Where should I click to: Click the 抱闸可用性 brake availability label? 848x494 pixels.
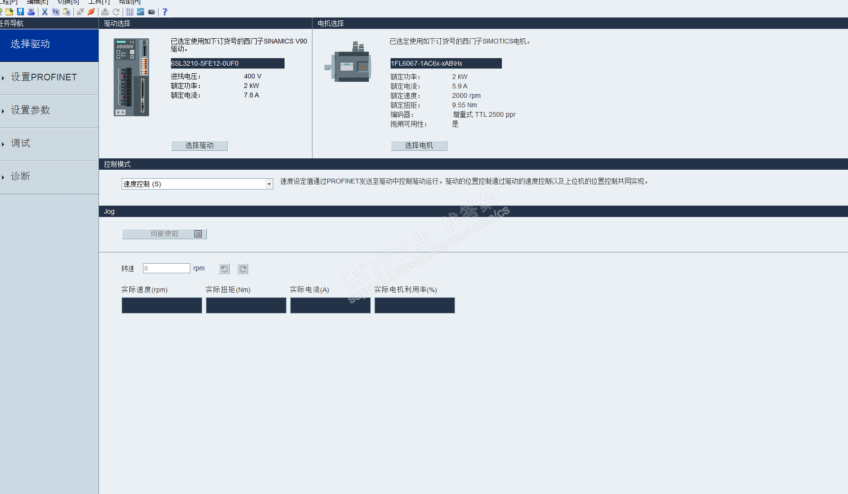click(409, 124)
